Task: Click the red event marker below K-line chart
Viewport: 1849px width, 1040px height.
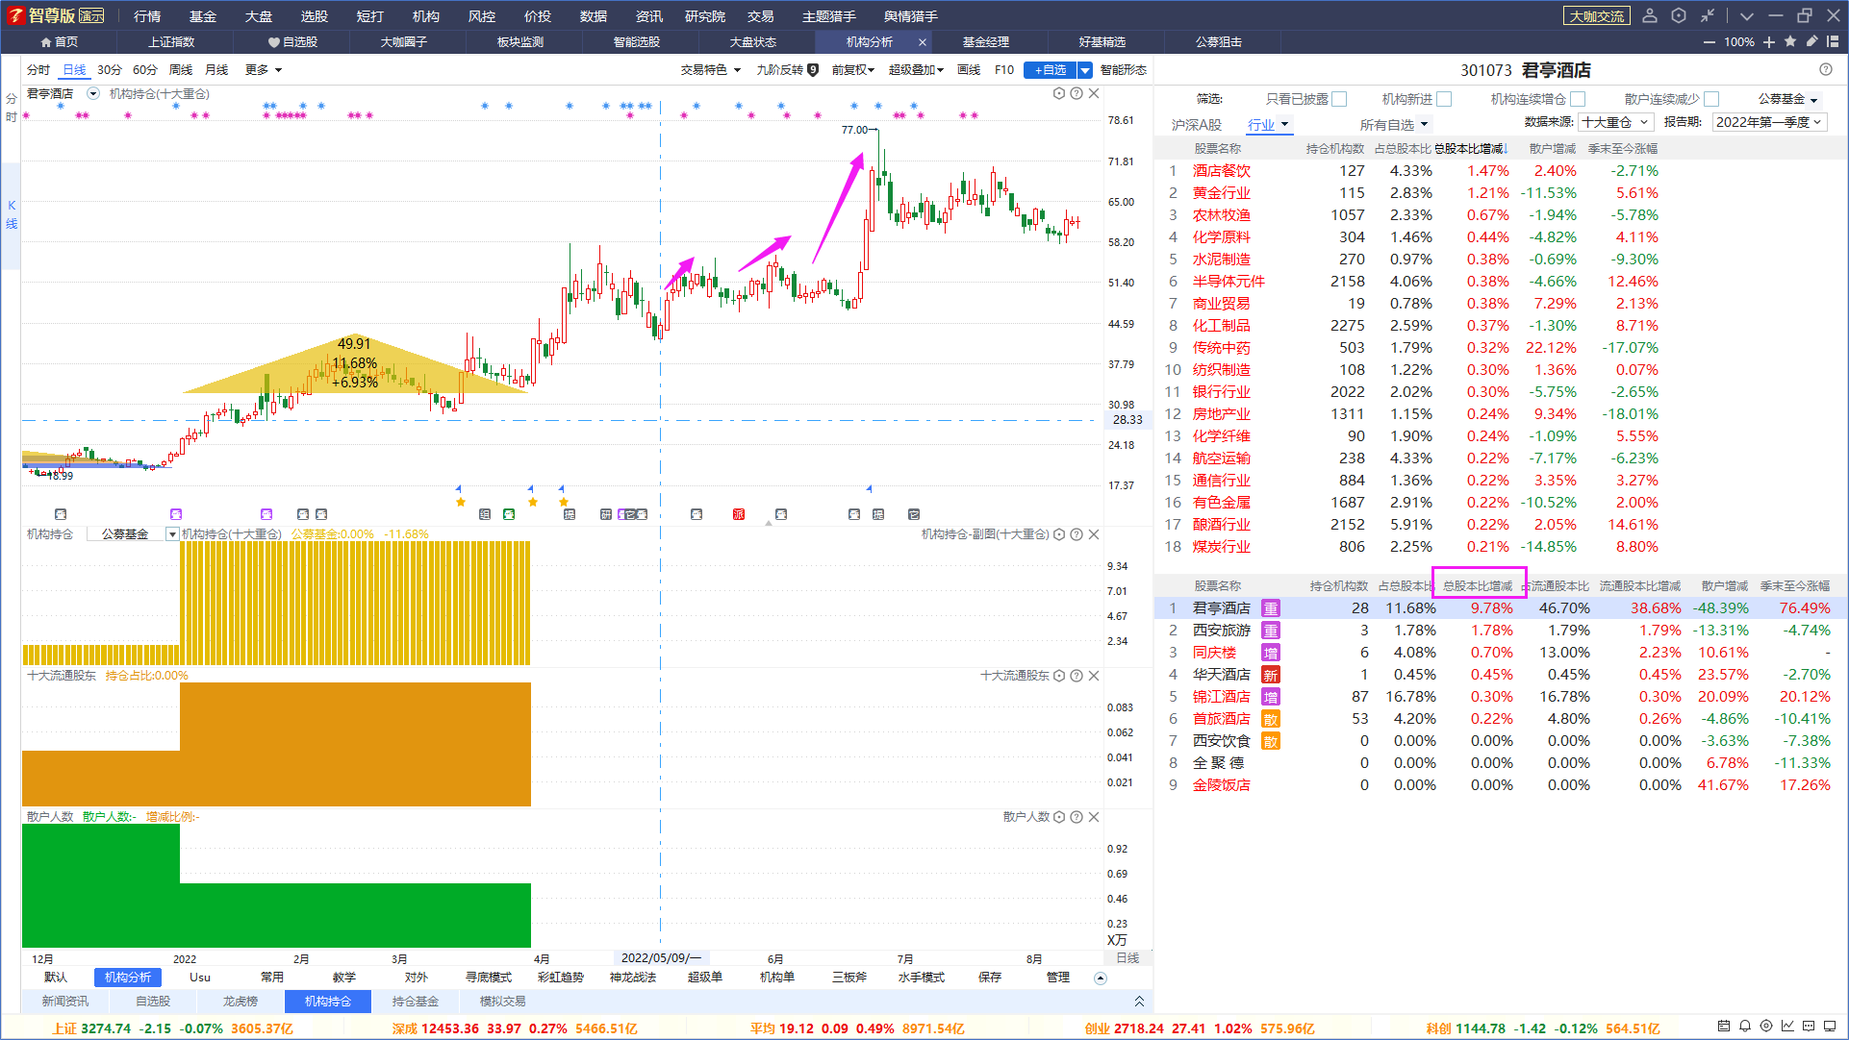Action: (739, 514)
